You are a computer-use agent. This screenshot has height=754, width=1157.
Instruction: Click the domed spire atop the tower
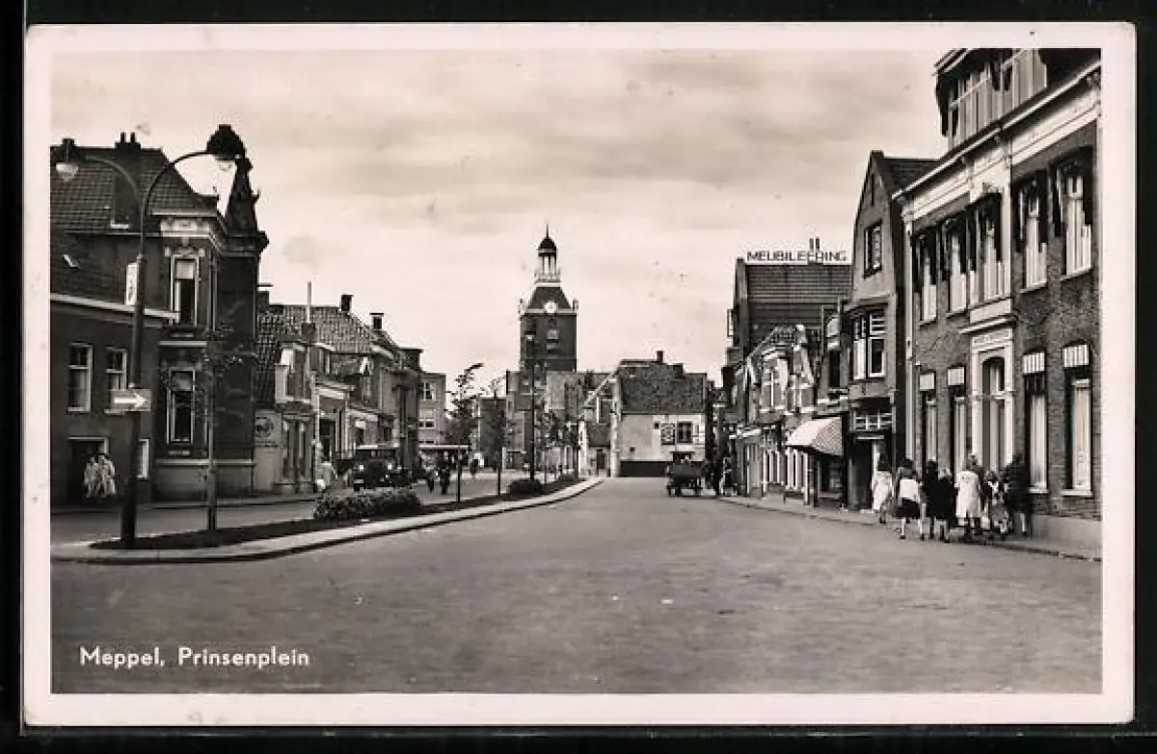(x=548, y=255)
